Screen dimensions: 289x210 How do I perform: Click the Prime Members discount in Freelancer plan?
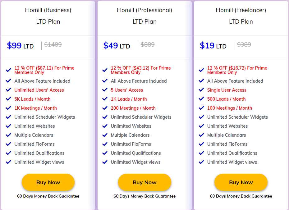point(237,70)
